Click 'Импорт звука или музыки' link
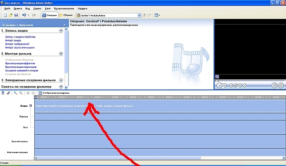The width and height of the screenshot is (286, 166). 20,48
